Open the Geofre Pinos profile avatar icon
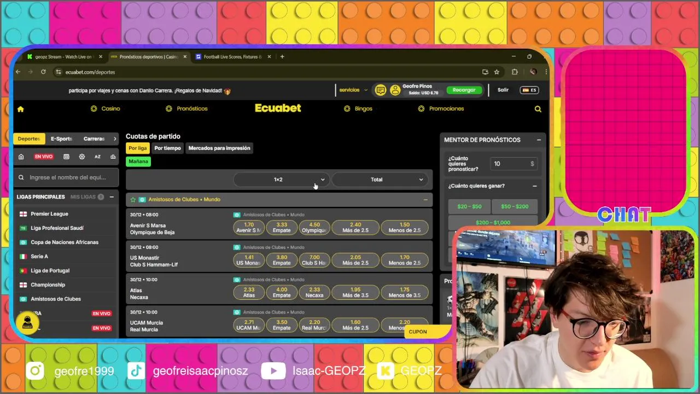Screen dimensions: 700x394 pos(395,90)
